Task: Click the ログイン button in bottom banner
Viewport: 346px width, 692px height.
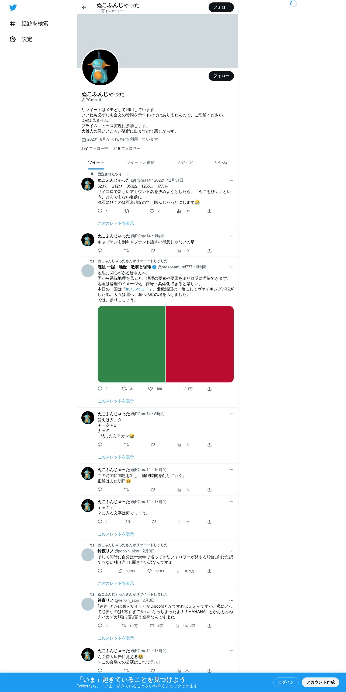Action: pos(286,682)
